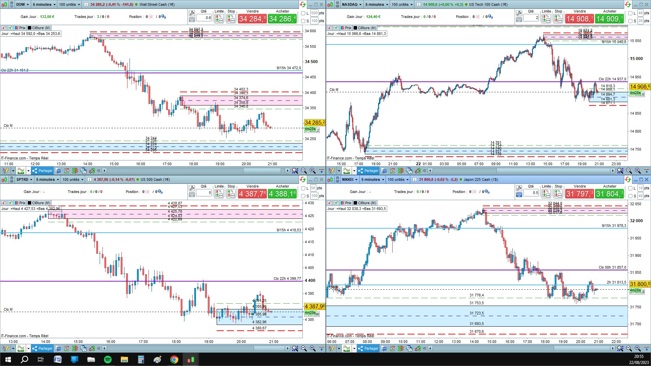The image size is (651, 366).
Task: Tick the S checkbox in NASDAQ window
Action: [x=630, y=21]
